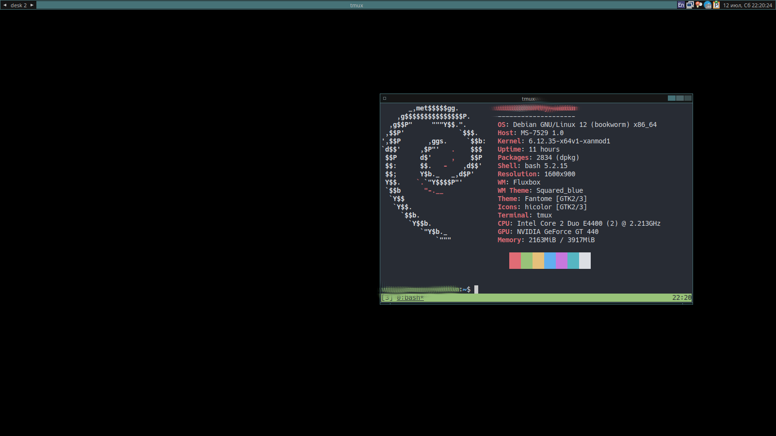Click the Host value 'MS-7529 1.0'

(542, 133)
